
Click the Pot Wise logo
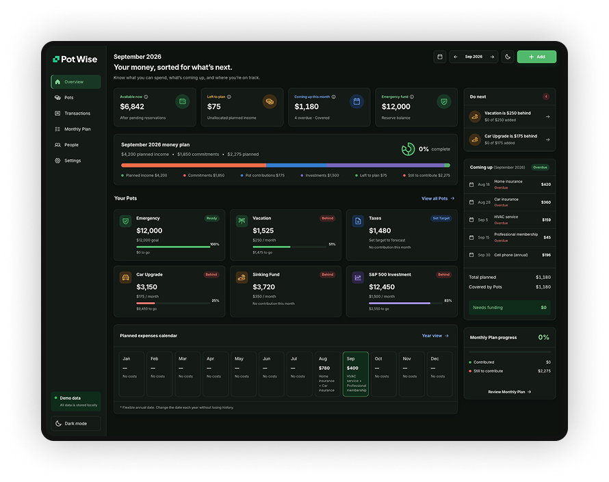click(75, 59)
